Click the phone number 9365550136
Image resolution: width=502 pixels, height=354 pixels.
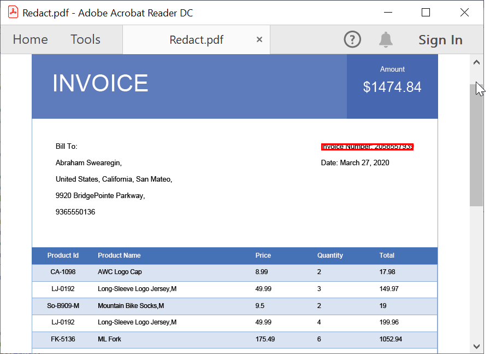(x=75, y=212)
